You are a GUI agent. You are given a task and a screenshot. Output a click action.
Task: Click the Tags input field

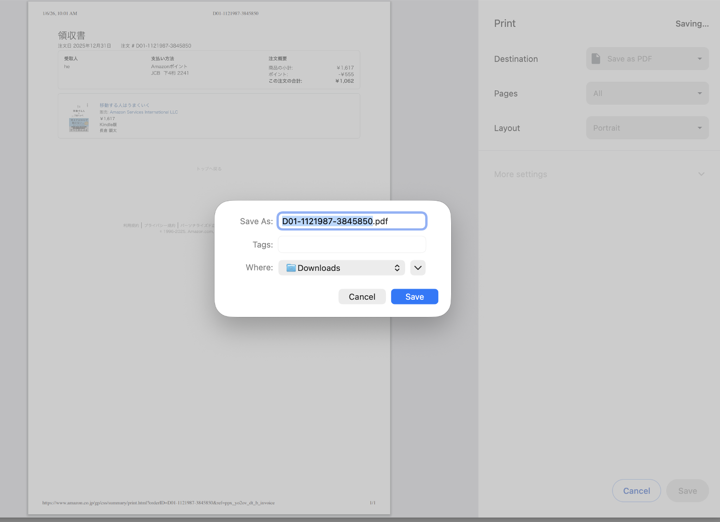pos(352,244)
